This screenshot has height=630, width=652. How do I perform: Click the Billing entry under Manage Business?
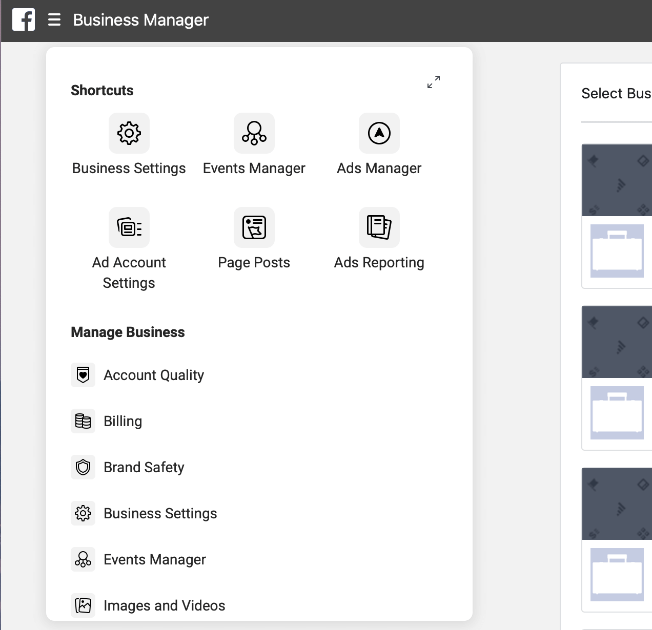[x=123, y=421]
